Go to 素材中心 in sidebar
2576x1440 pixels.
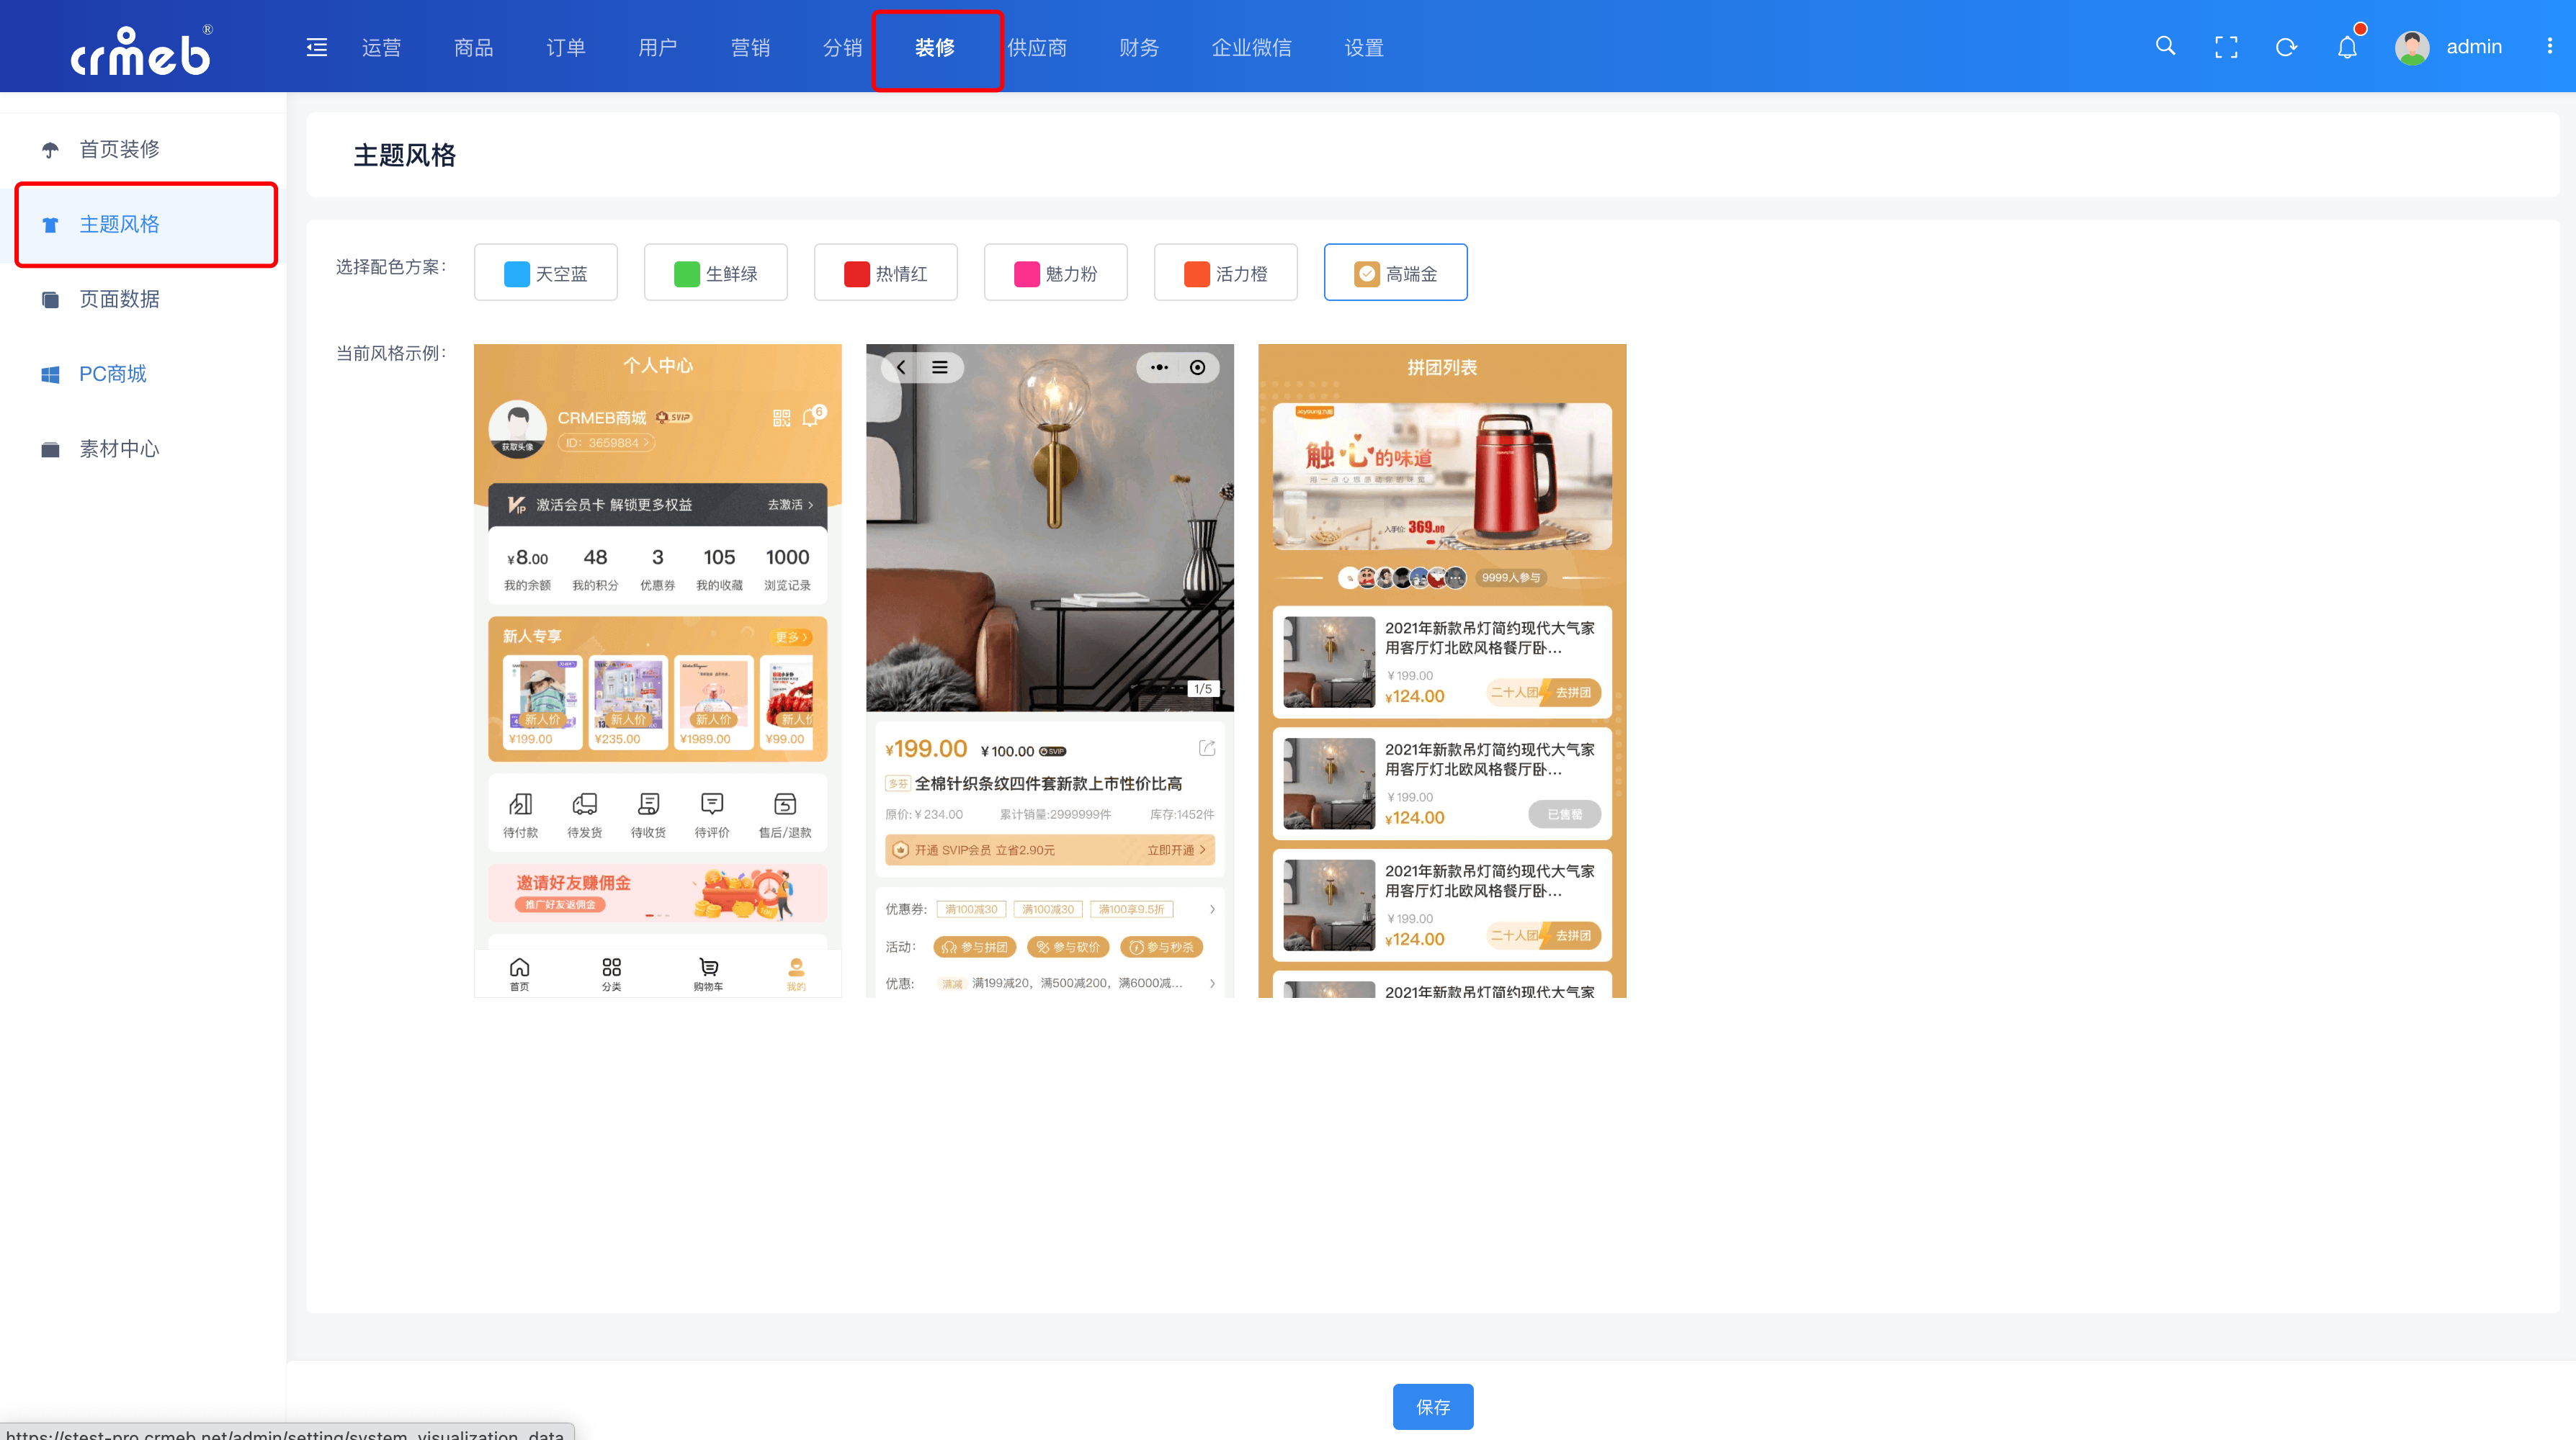click(x=145, y=450)
